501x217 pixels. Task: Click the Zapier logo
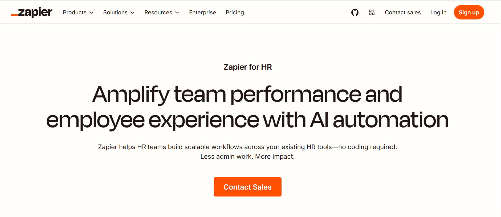click(x=31, y=12)
